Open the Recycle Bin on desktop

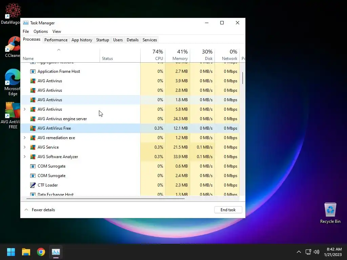click(330, 213)
